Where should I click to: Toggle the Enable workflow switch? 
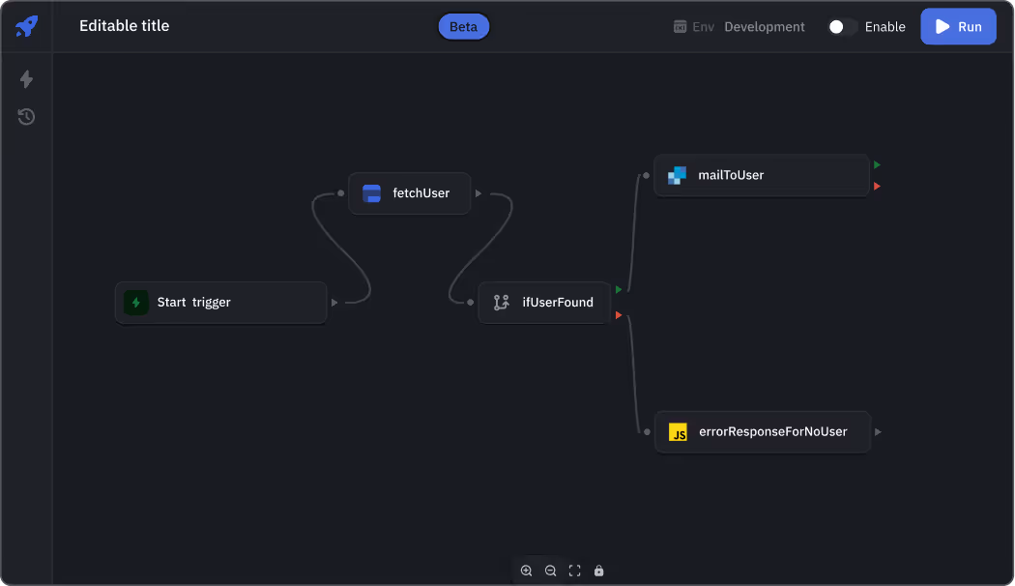(x=842, y=27)
